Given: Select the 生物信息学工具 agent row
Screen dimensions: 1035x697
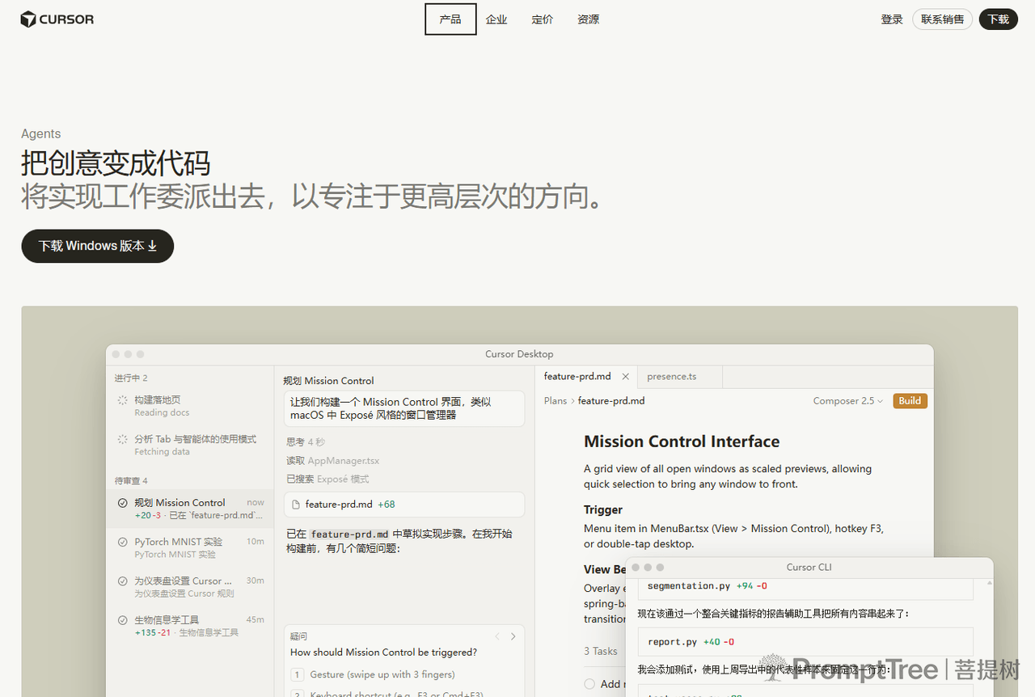Looking at the screenshot, I should 190,626.
